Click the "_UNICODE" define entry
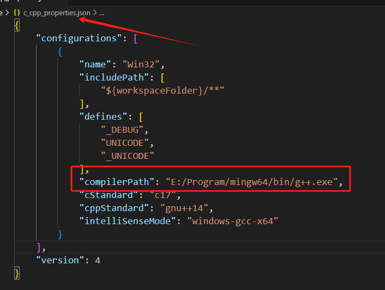The width and height of the screenshot is (385, 290). tap(128, 156)
